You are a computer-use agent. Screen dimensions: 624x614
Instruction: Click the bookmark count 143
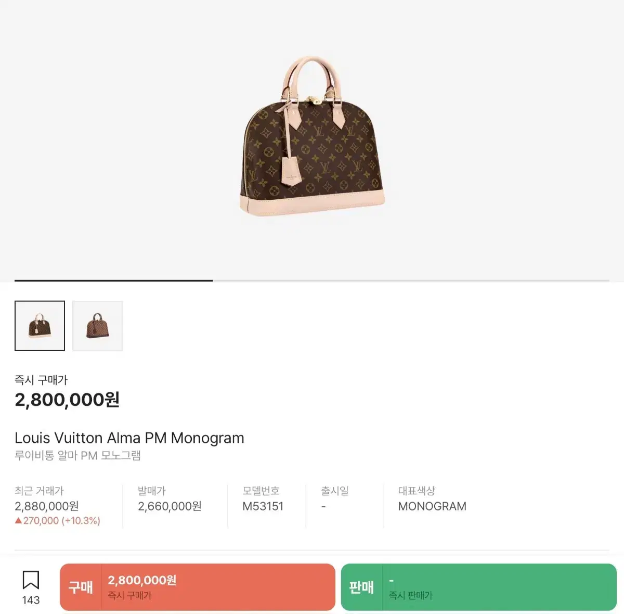click(31, 600)
